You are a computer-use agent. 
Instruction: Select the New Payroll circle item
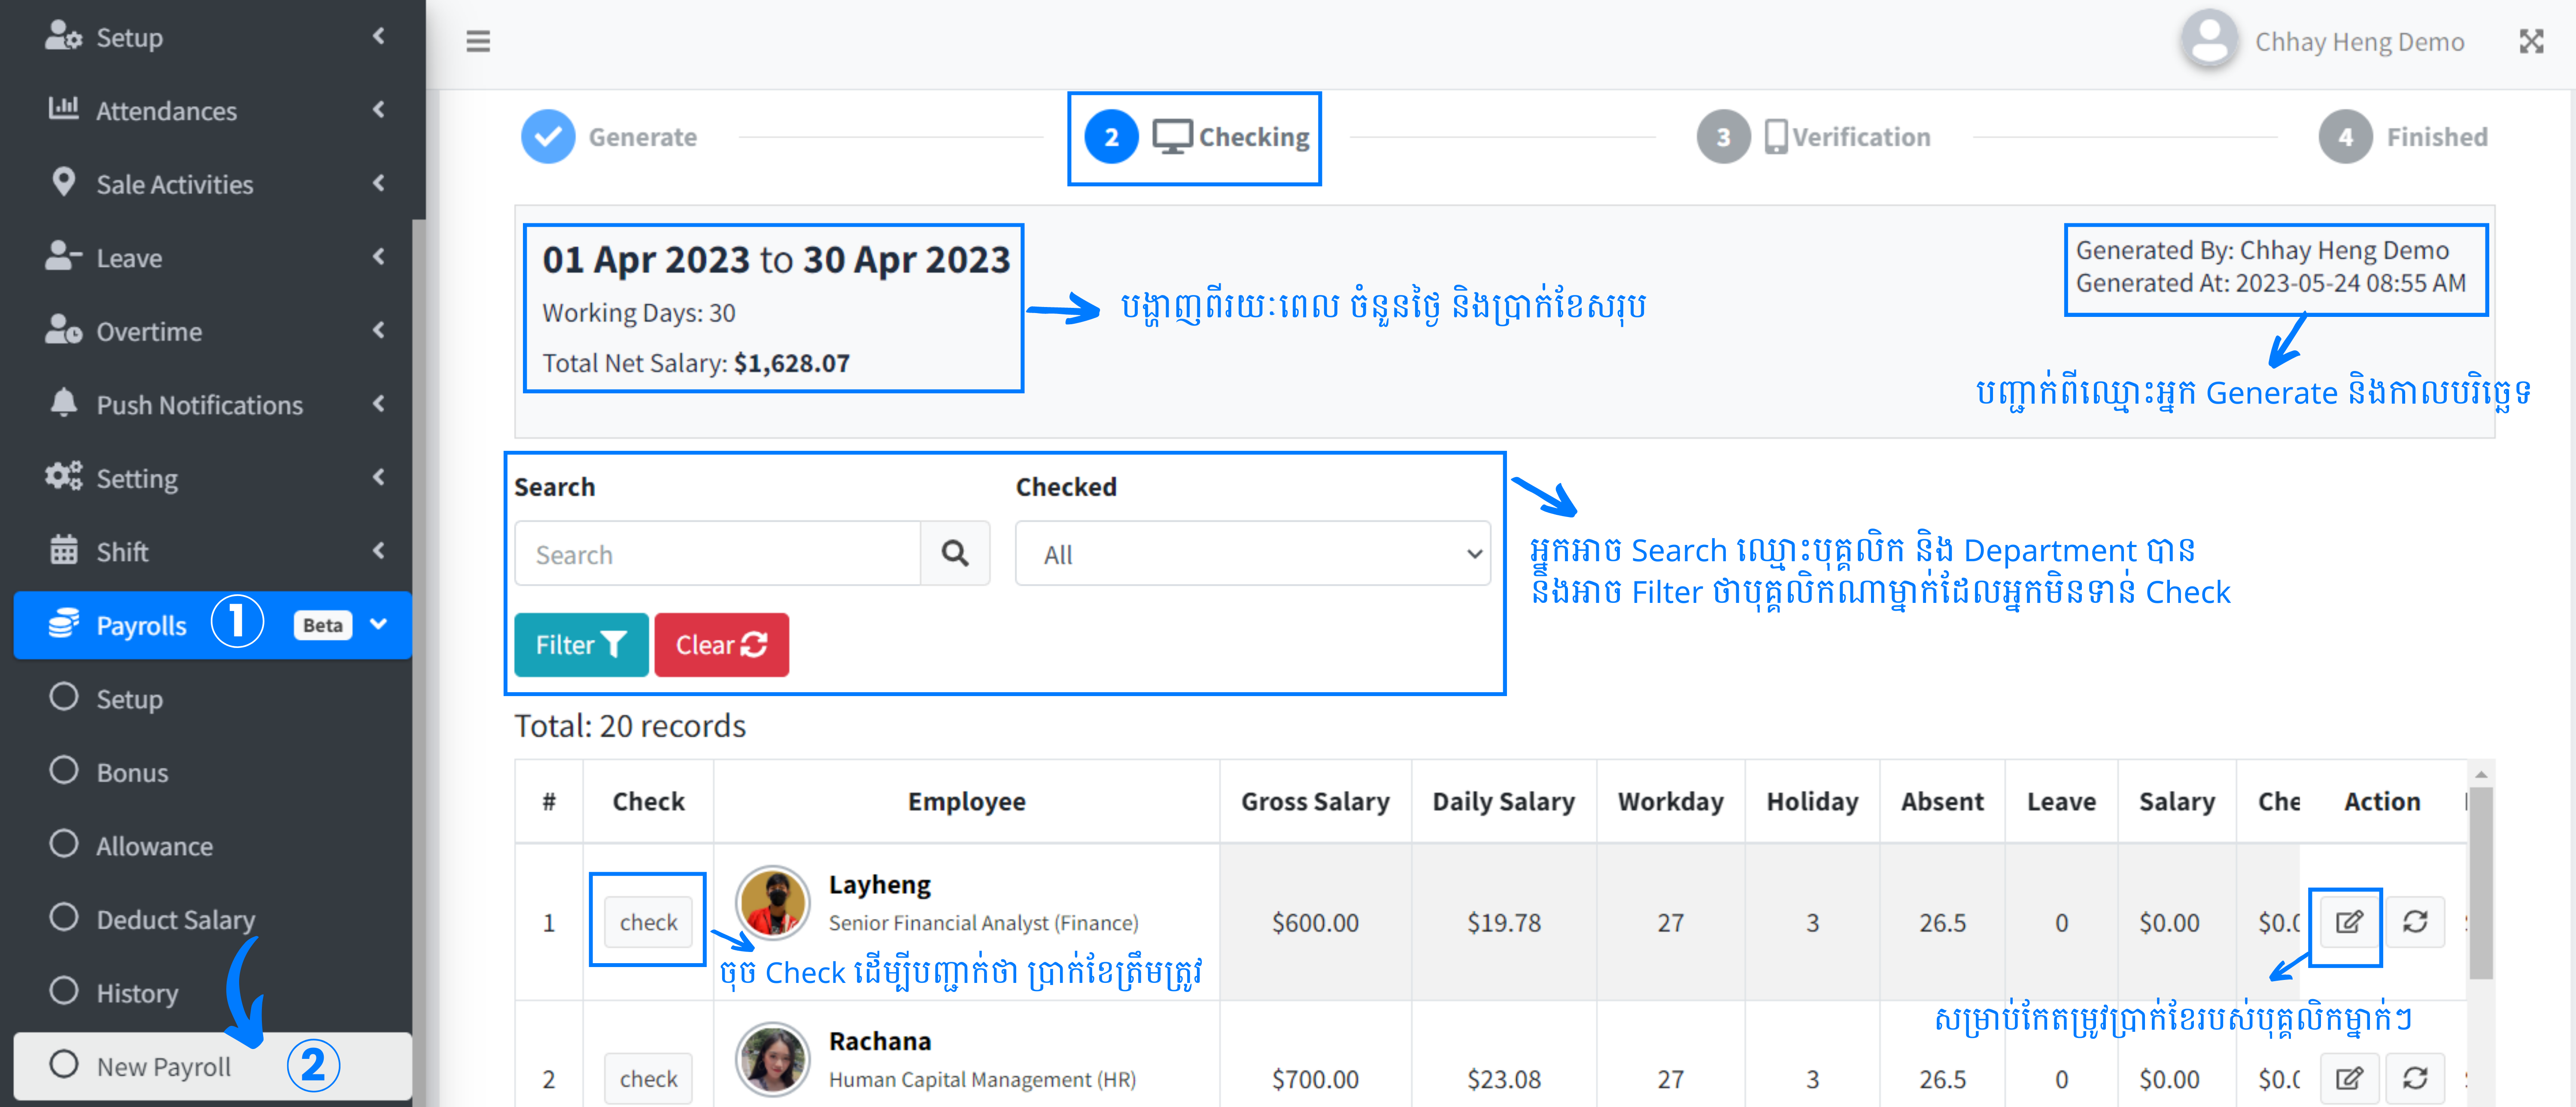63,1064
